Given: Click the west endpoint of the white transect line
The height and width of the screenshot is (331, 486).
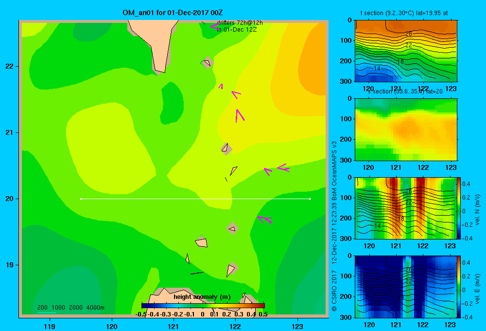Looking at the screenshot, I should 81,199.
